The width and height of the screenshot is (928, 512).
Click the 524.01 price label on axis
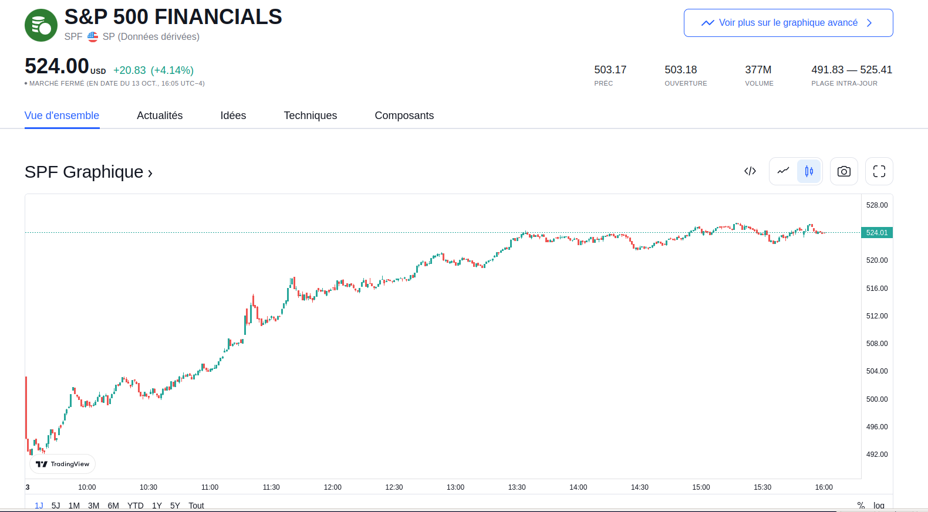(x=876, y=233)
